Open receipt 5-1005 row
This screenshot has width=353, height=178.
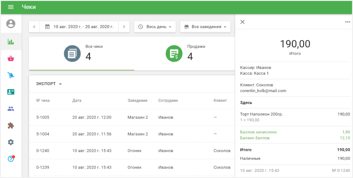(x=132, y=117)
